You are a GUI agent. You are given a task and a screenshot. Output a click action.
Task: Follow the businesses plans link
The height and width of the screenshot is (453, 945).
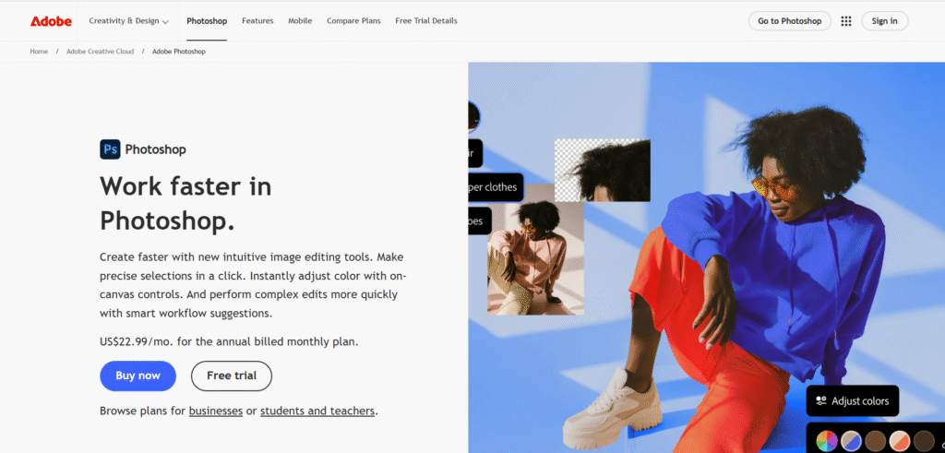216,411
